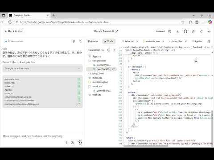Click the deploy rocket icon in the header

(193, 31)
